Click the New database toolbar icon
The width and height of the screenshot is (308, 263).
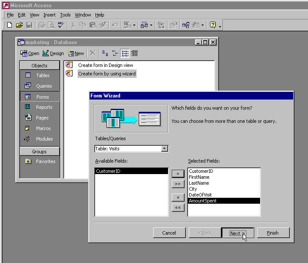[x=9, y=25]
